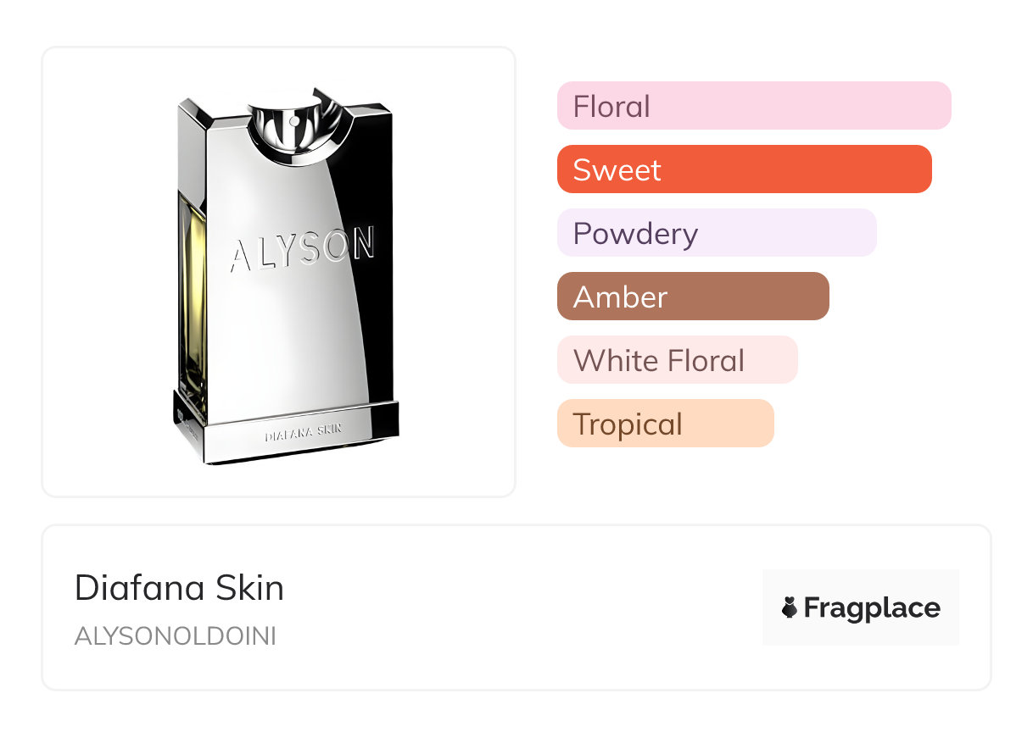The width and height of the screenshot is (1033, 732).
Task: Click the engraved ALYSON text on the bottle
Action: point(303,249)
